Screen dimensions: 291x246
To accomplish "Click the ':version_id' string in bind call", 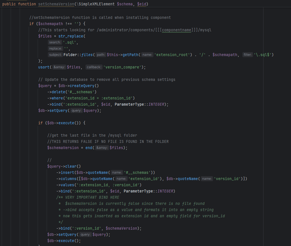I will (87, 228).
